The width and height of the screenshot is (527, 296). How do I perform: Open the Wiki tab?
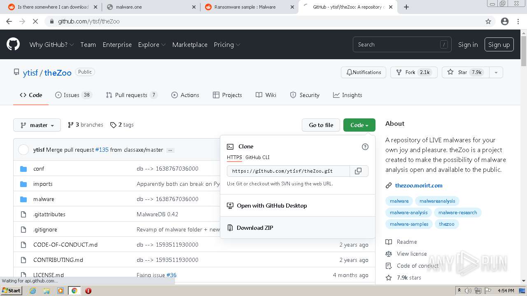tap(266, 95)
